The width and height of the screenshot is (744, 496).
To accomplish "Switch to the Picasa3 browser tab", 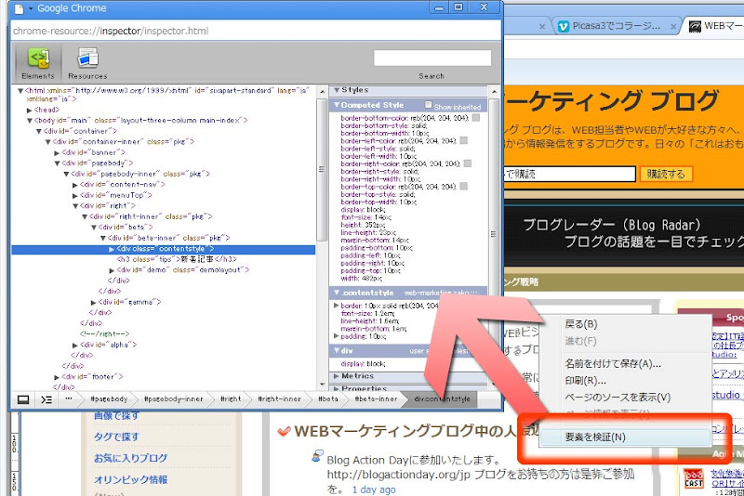I will point(616,27).
